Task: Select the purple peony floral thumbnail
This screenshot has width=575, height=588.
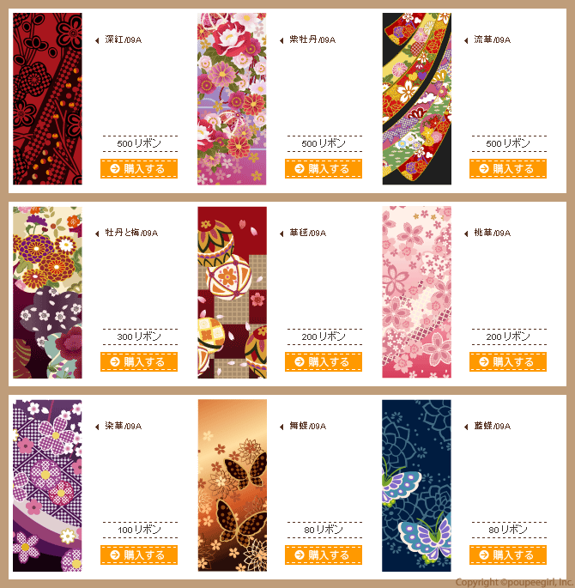Action: 232,99
